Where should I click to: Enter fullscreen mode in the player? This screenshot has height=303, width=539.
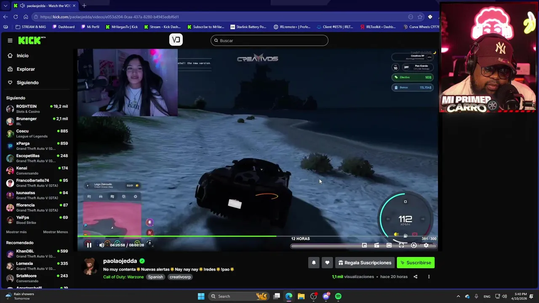tap(401, 245)
